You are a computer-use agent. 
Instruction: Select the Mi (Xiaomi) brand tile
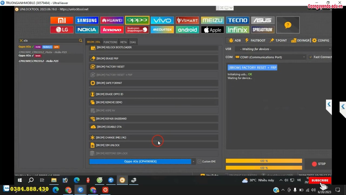point(62,20)
